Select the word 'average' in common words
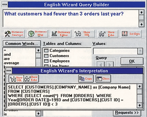 [x=11, y=63]
